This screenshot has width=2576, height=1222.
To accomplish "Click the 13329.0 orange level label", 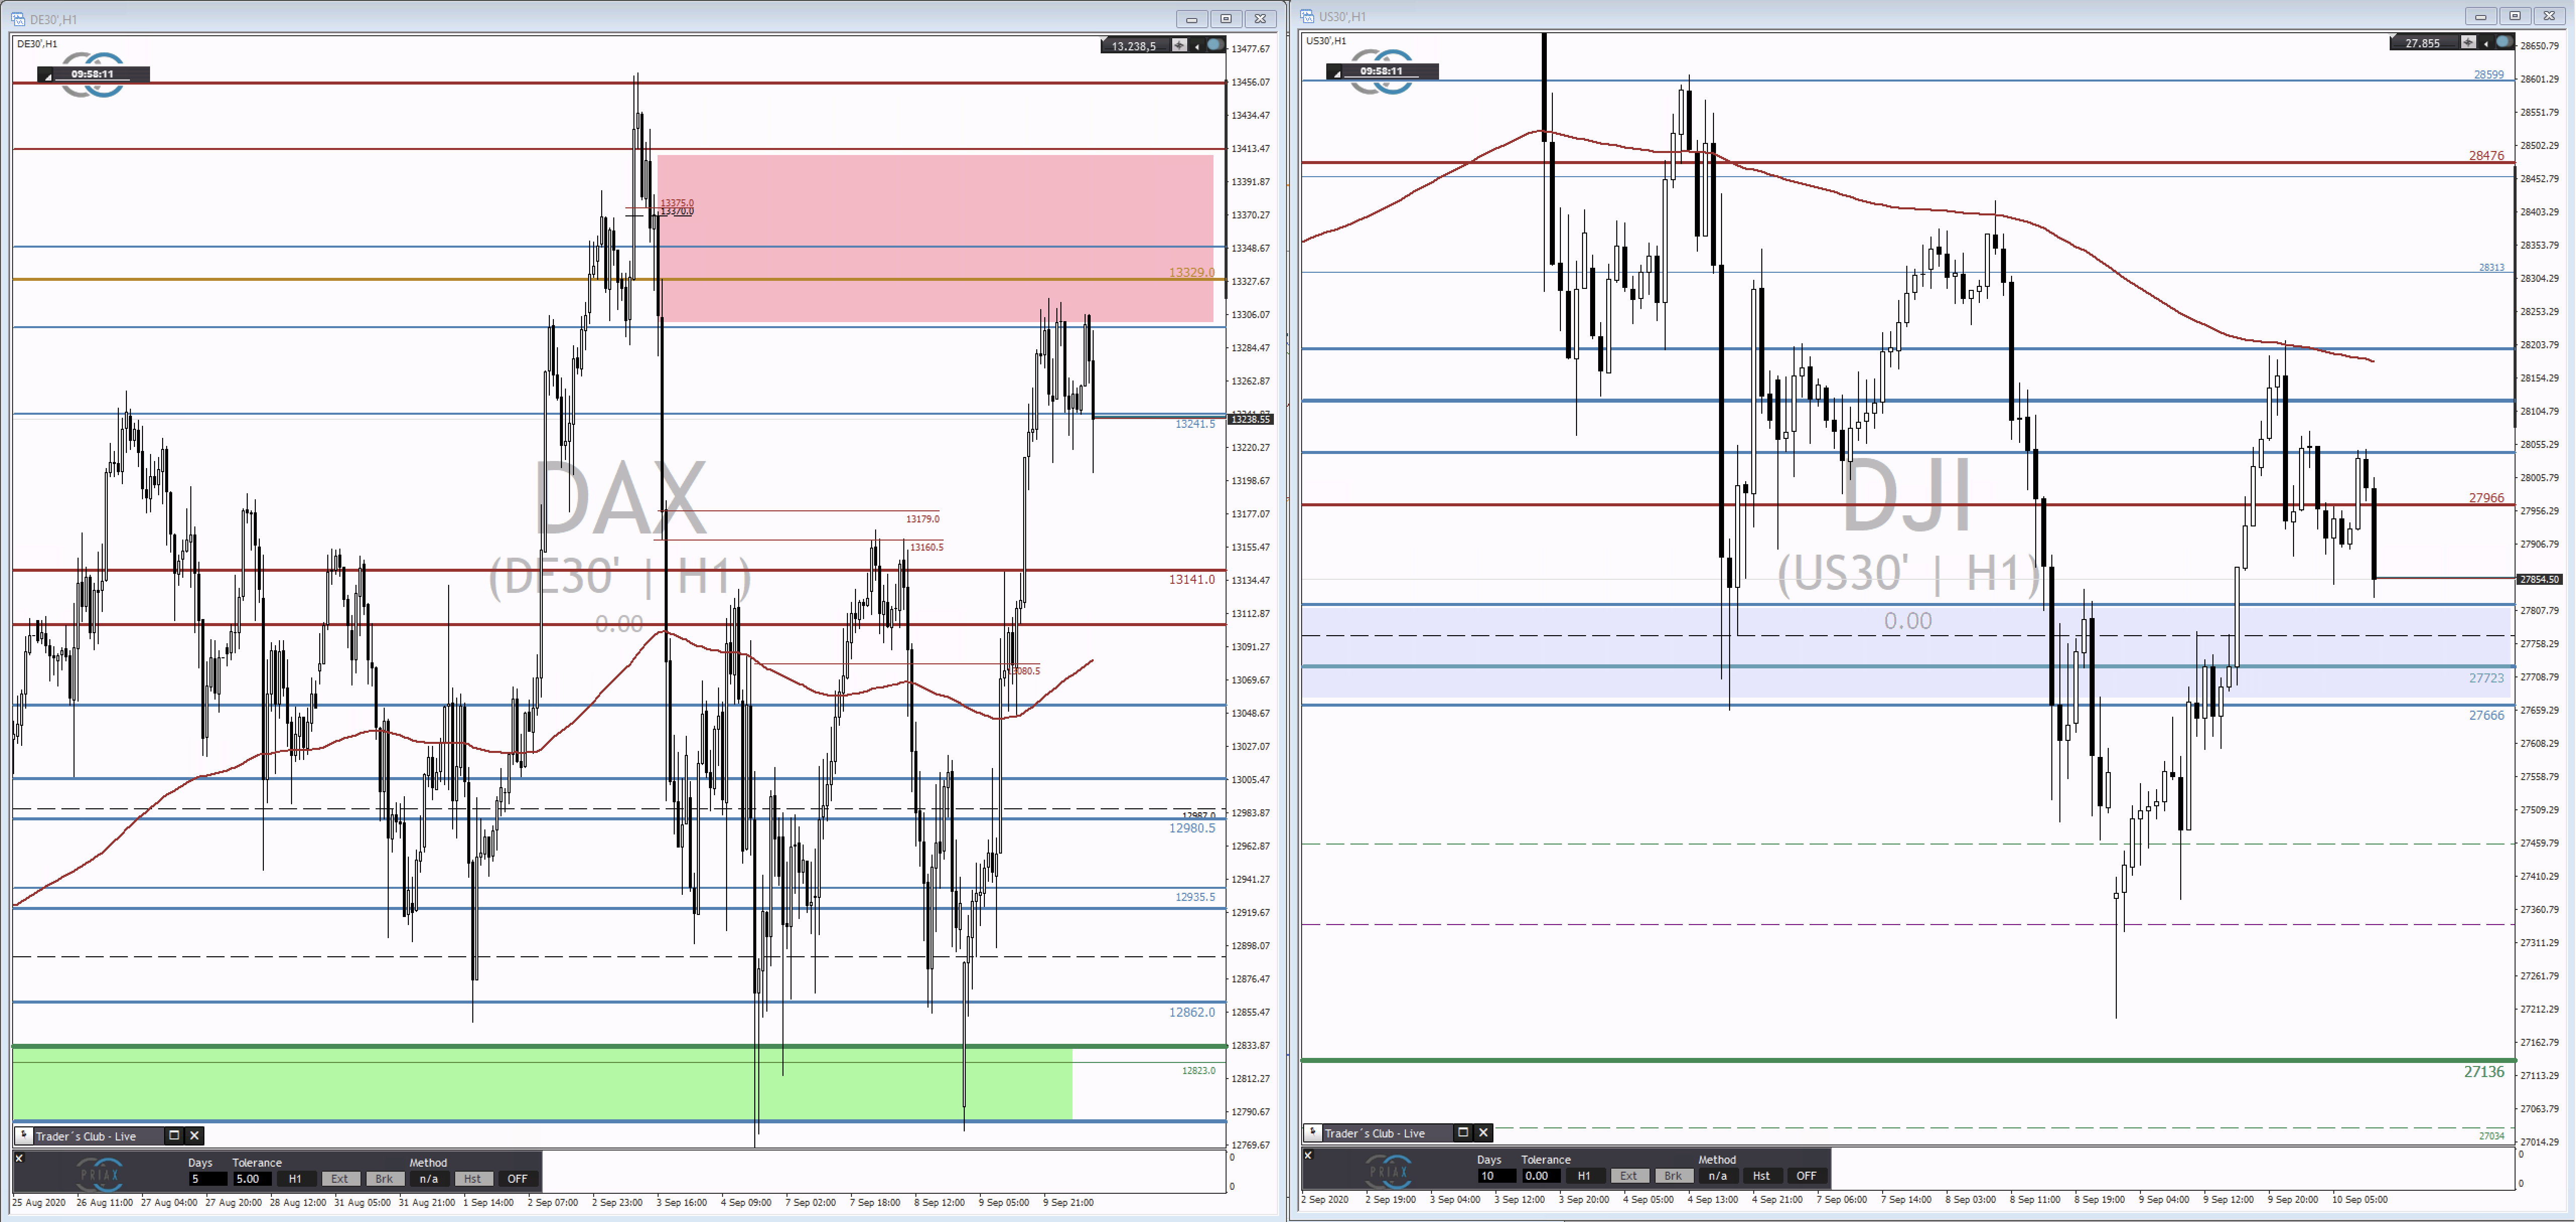I will (x=1192, y=272).
